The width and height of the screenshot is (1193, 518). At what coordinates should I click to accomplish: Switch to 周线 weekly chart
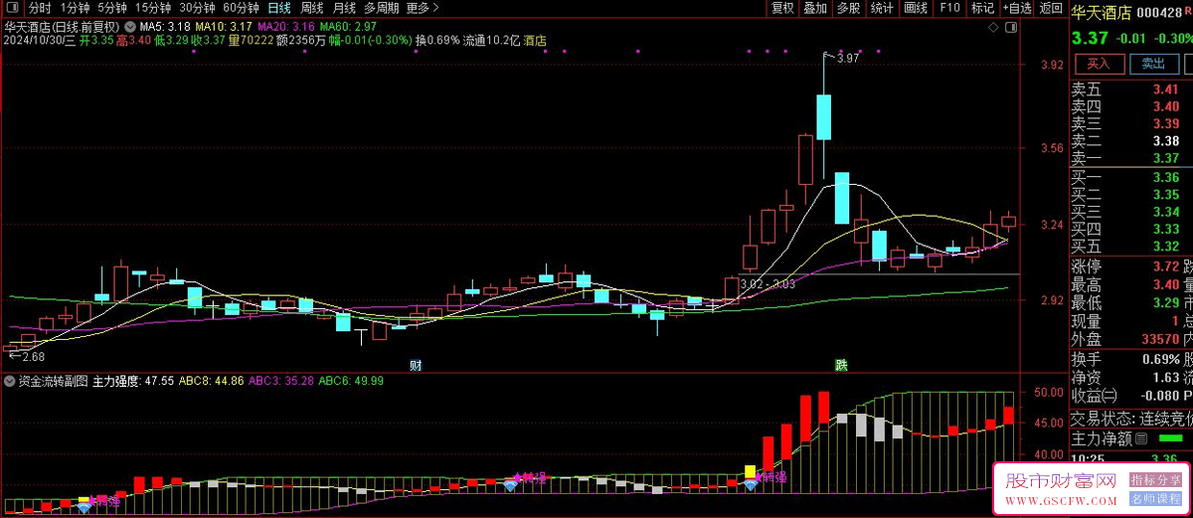pos(312,7)
